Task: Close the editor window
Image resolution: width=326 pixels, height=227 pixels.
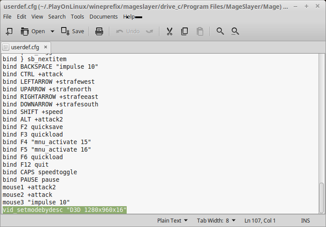Action: pyautogui.click(x=318, y=6)
